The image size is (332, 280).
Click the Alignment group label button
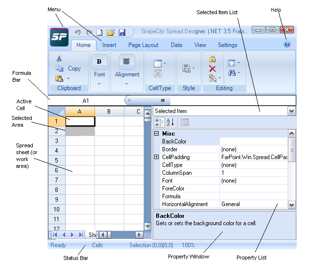click(127, 74)
